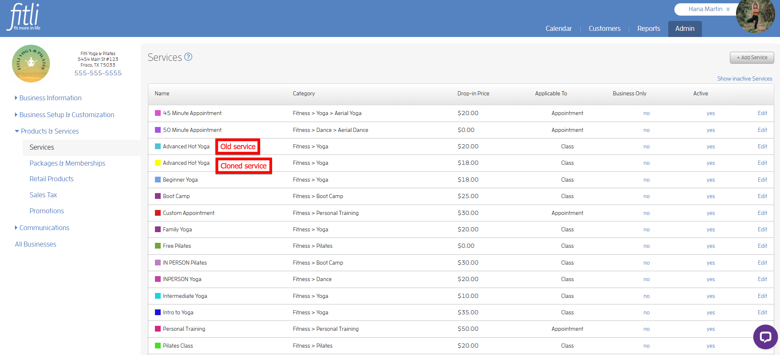Click the business phone number 555-555-5555
Viewport: 780px width, 355px height.
[x=98, y=73]
